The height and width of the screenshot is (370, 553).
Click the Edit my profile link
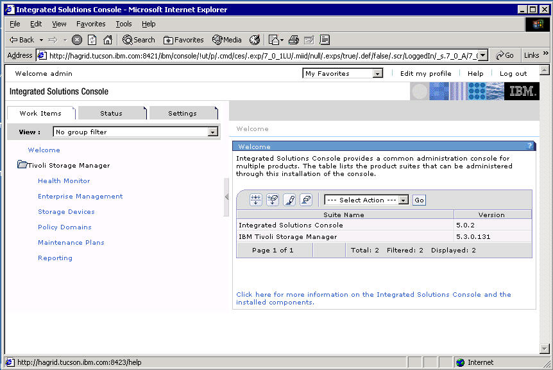[x=426, y=73]
